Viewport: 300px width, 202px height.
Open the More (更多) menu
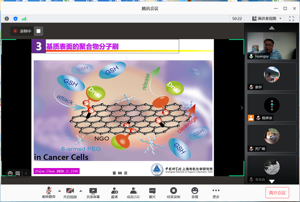coord(216,193)
